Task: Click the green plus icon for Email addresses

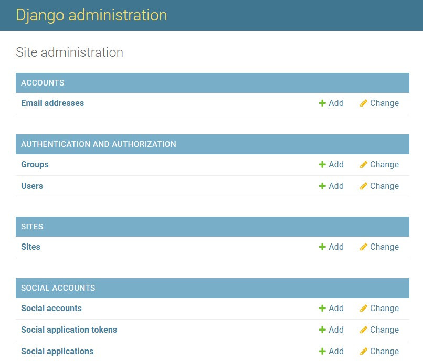Action: 322,103
